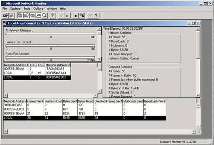Open the Tools menu
This screenshot has width=214, height=145.
coord(27,9)
